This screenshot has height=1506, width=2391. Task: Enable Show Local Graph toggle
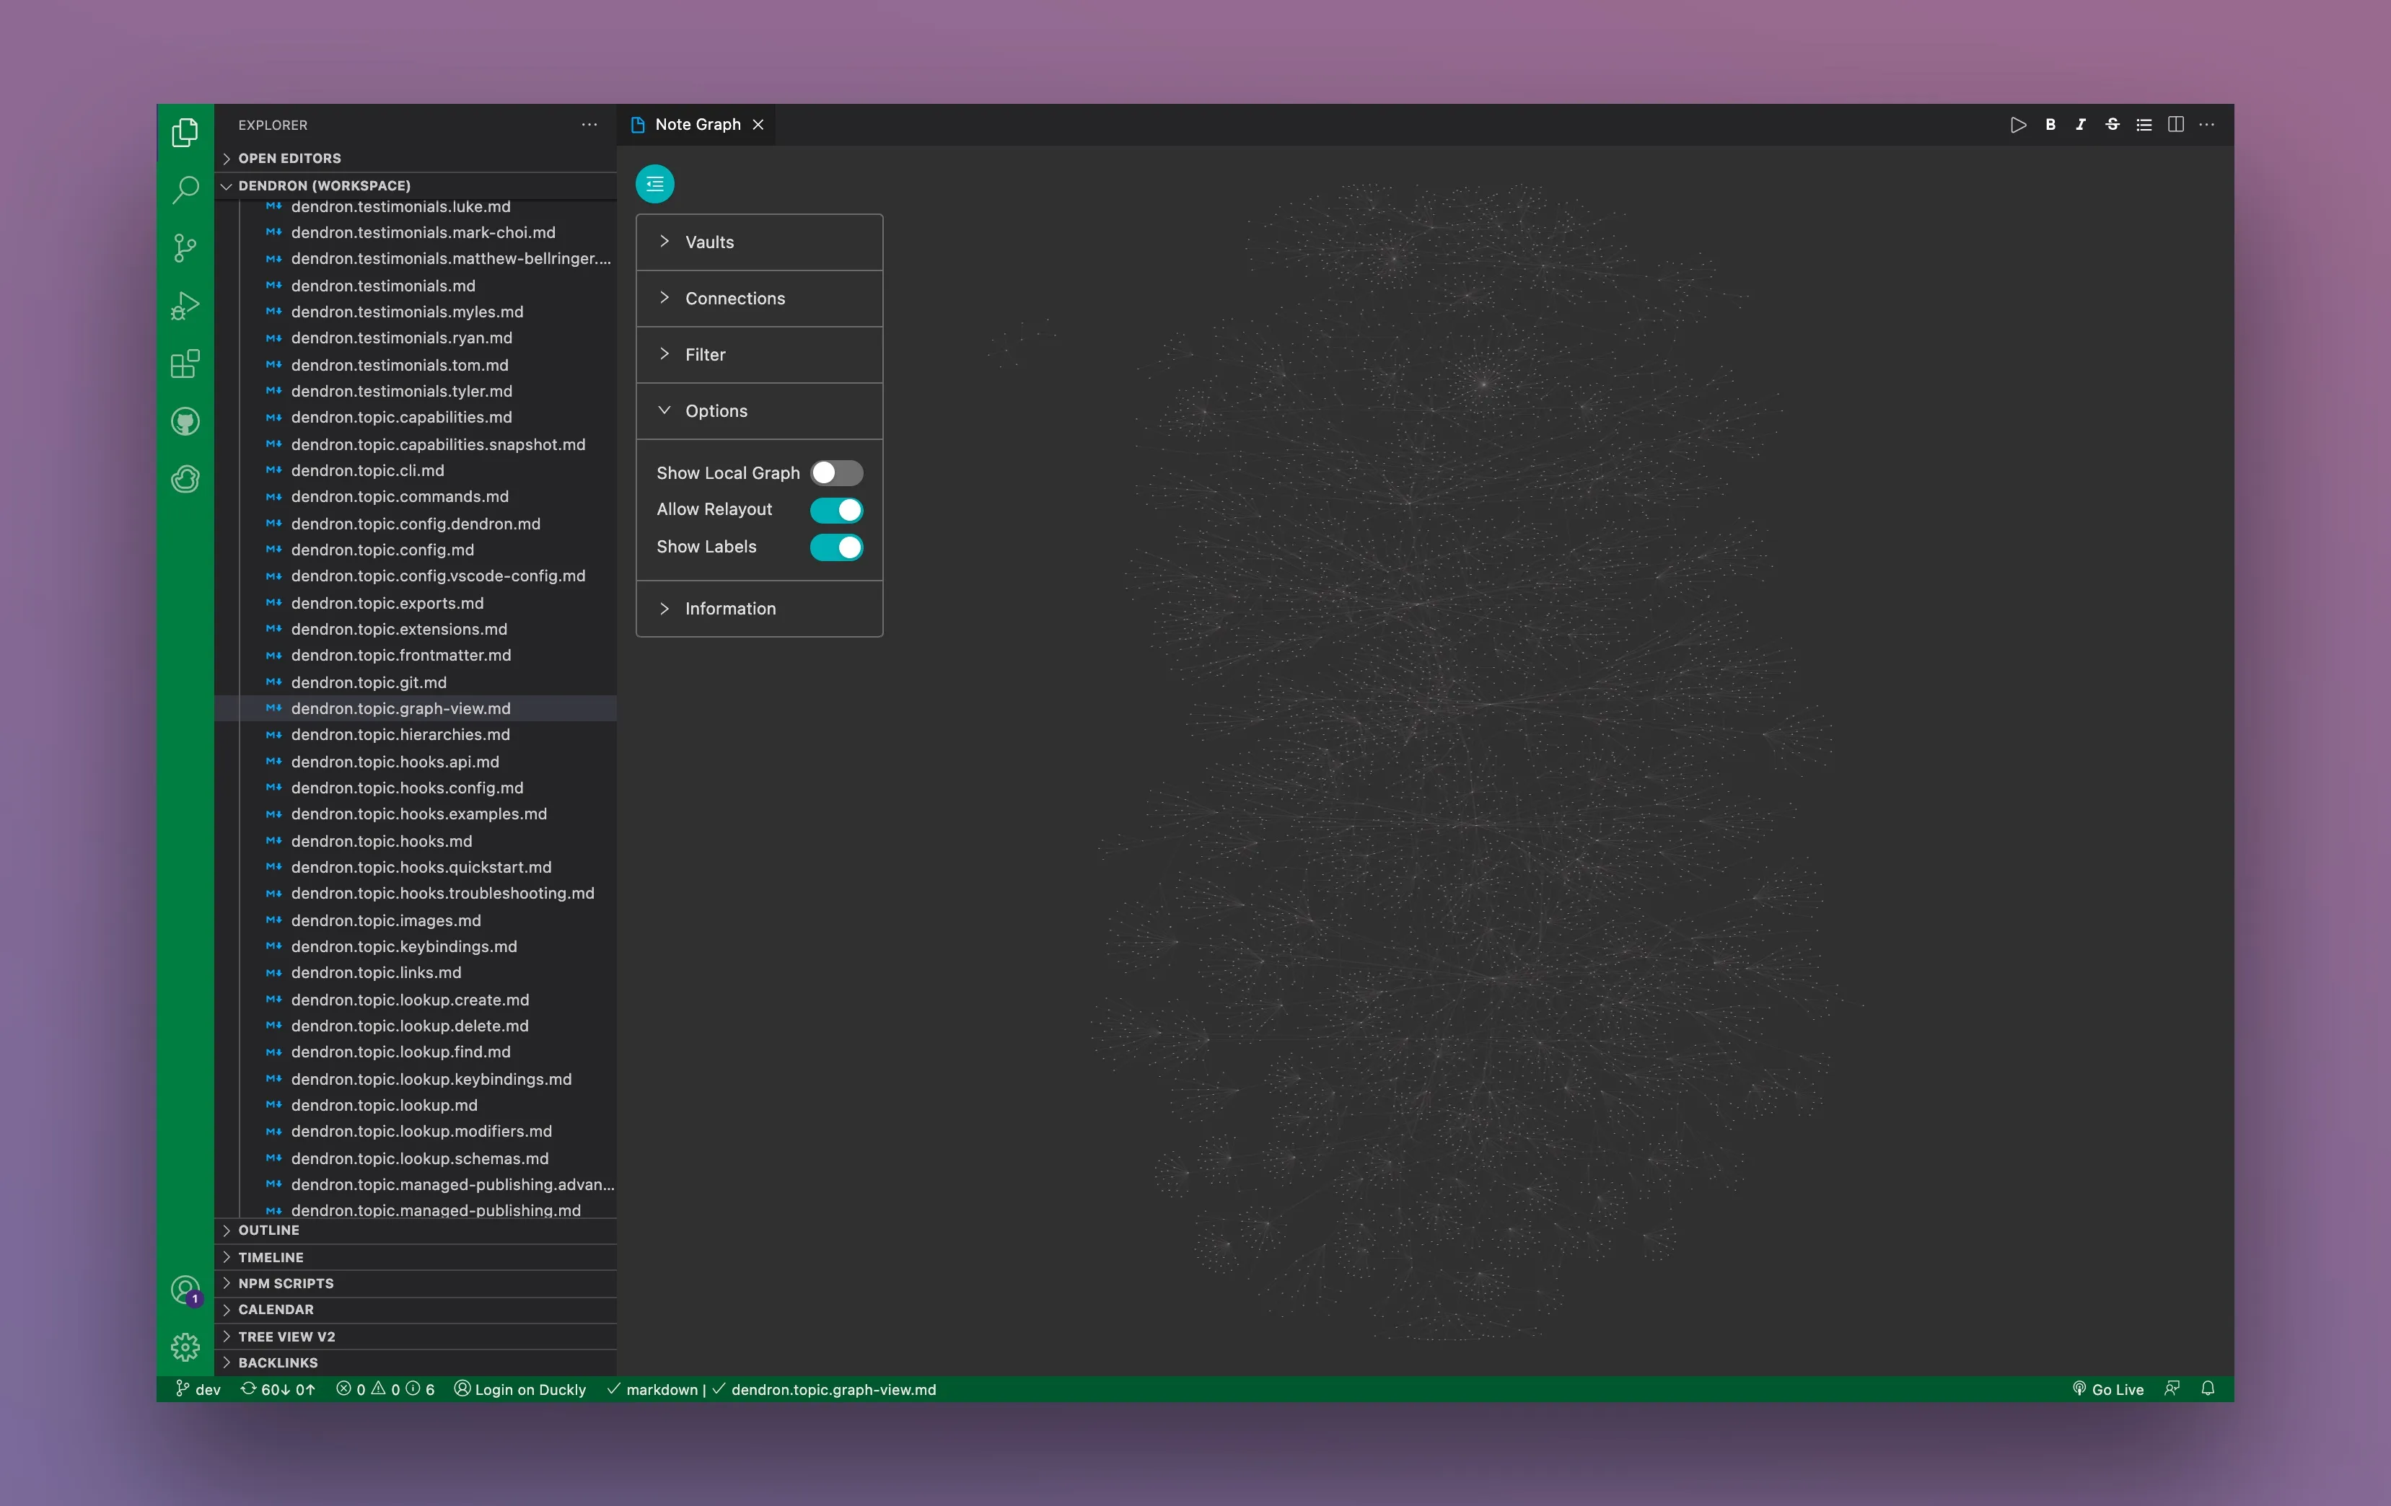836,472
